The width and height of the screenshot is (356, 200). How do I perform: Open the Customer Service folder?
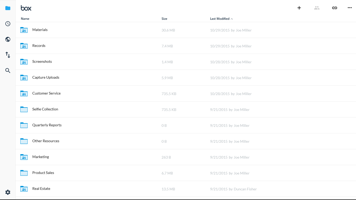[46, 93]
